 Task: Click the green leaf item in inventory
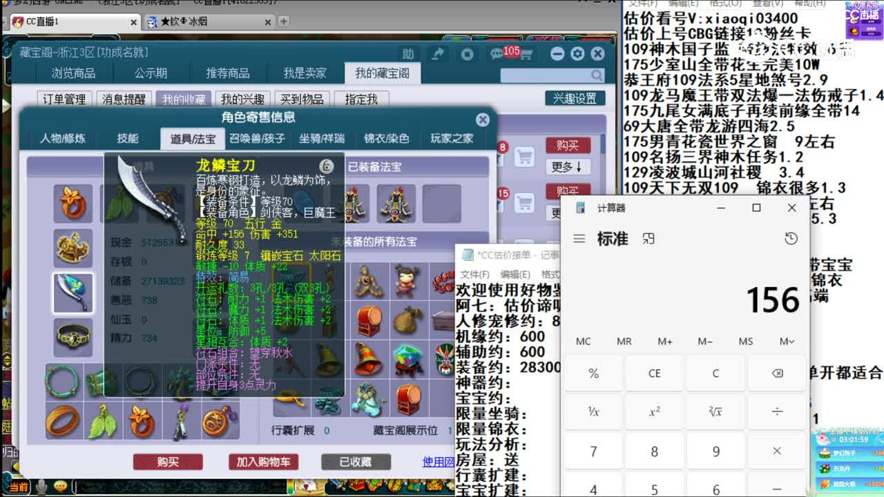tap(103, 420)
